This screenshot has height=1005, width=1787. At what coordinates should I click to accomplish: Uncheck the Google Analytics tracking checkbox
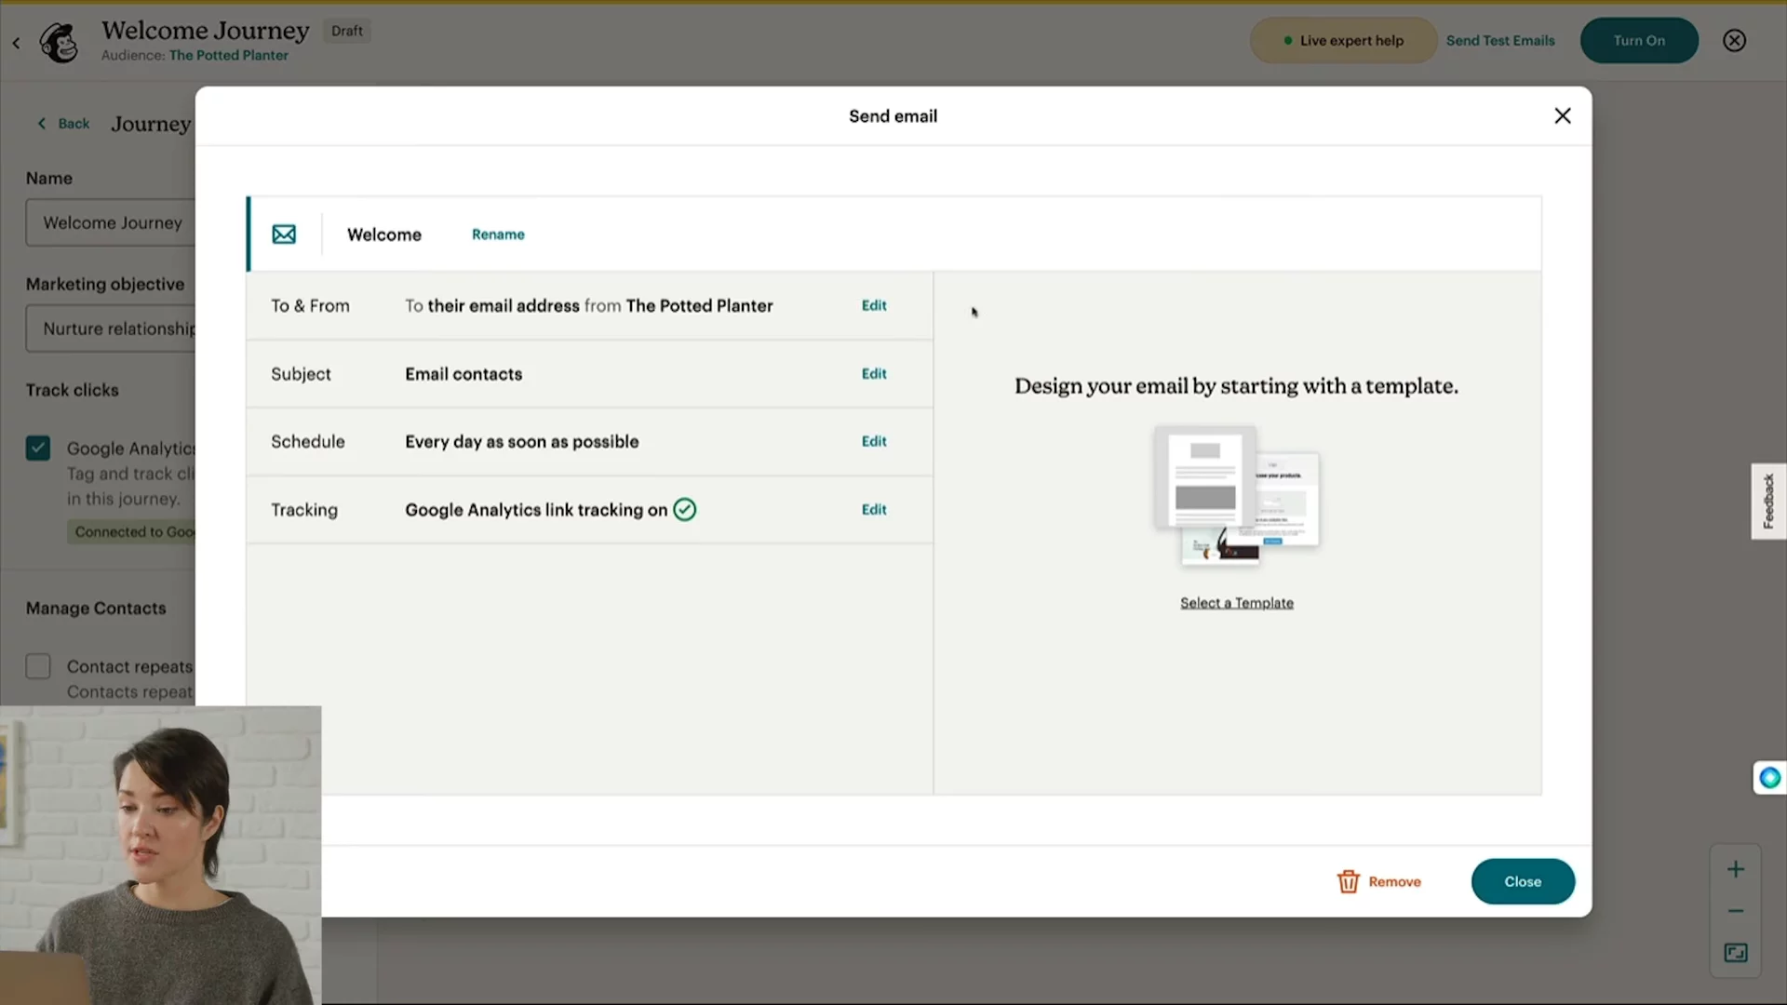point(38,449)
